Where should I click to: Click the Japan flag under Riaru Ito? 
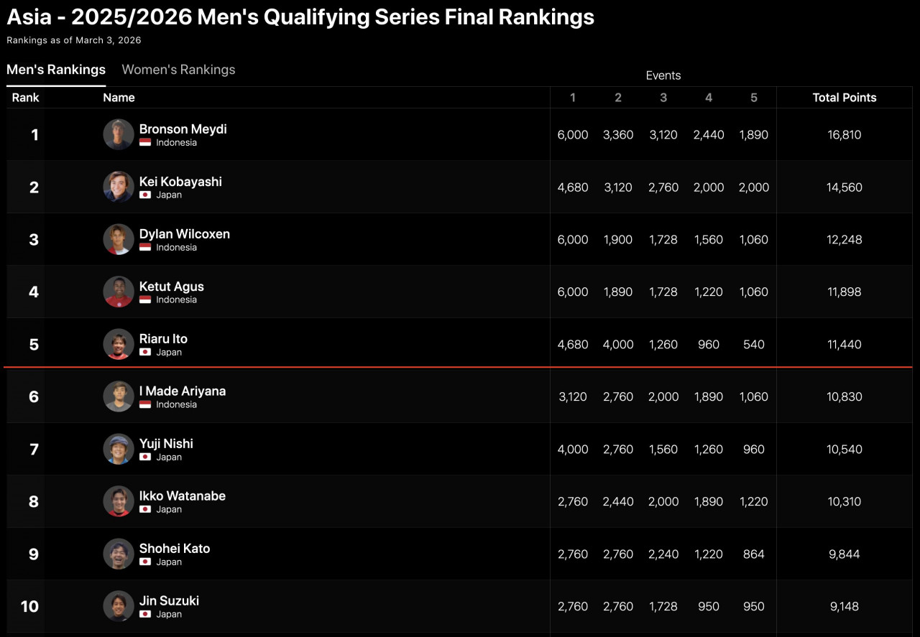(x=145, y=352)
